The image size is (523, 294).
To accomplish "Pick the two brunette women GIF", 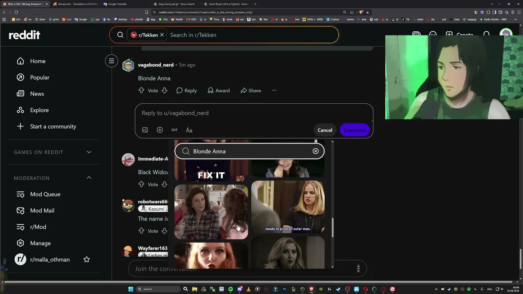I will click(x=211, y=212).
